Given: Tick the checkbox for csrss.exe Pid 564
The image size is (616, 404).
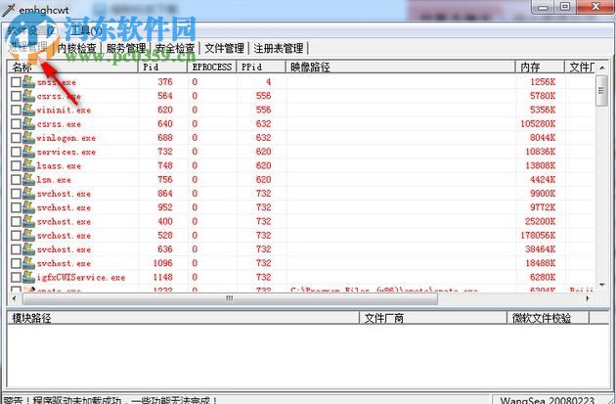Looking at the screenshot, I should pyautogui.click(x=16, y=96).
